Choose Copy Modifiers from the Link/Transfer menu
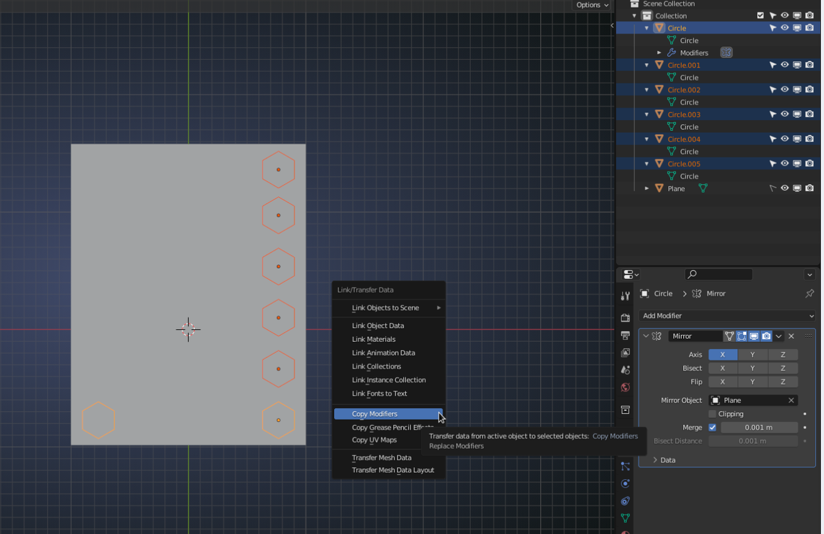This screenshot has width=824, height=534. coord(375,414)
